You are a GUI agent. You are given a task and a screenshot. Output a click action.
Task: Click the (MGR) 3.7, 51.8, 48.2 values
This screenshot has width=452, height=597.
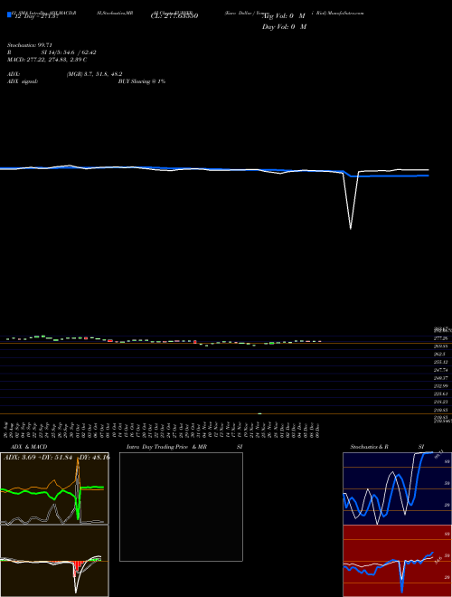point(94,74)
